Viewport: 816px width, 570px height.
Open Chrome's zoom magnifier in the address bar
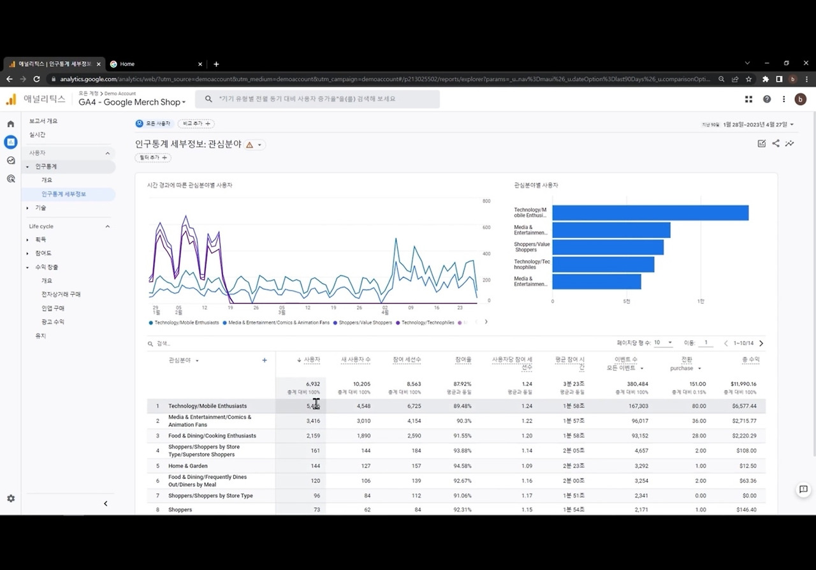point(721,79)
